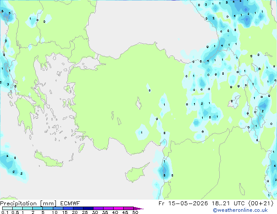The height and width of the screenshot is (214, 277).
Task: Click the legend scale label '50'
Action: (x=135, y=212)
